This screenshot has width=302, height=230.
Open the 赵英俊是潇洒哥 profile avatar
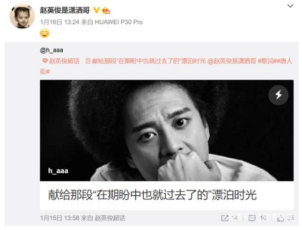[22, 17]
